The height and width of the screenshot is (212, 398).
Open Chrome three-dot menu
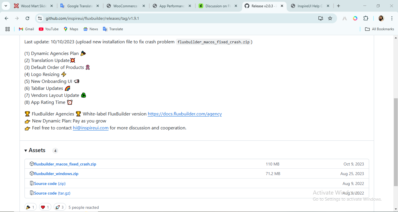pos(392,18)
